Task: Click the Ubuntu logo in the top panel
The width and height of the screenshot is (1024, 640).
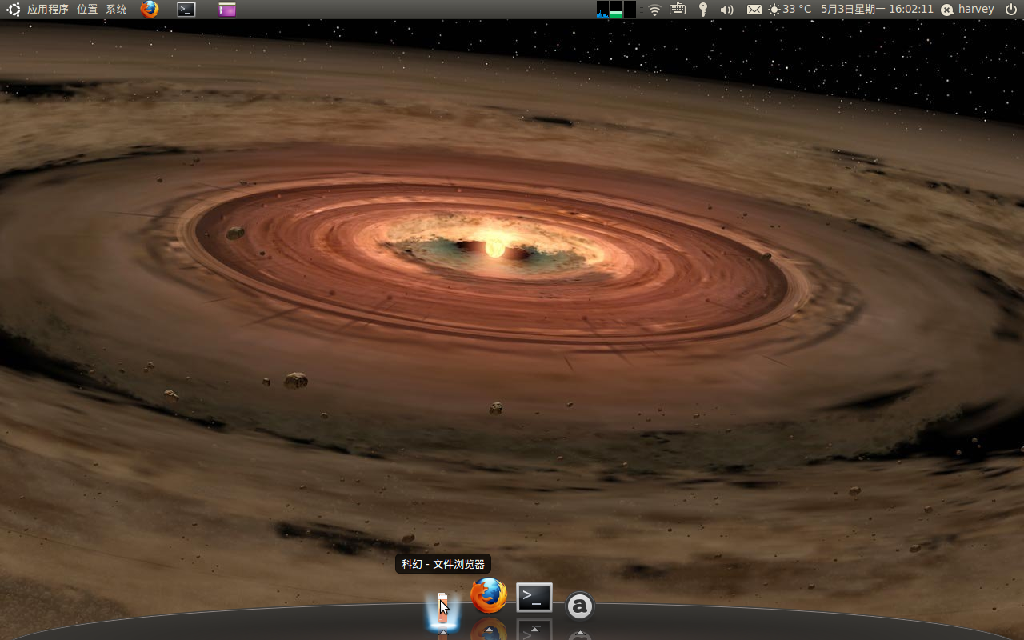Action: click(x=13, y=10)
